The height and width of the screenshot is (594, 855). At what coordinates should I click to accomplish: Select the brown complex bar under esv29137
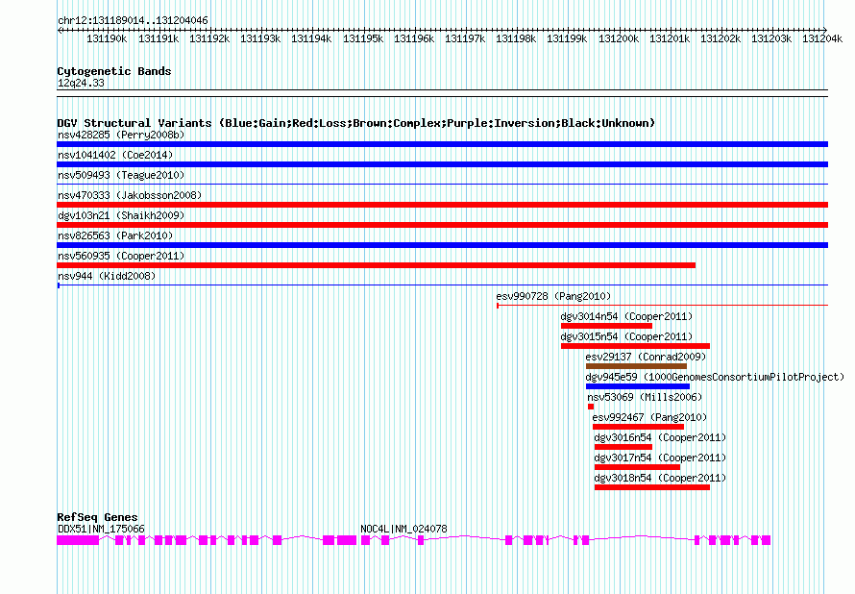click(636, 366)
